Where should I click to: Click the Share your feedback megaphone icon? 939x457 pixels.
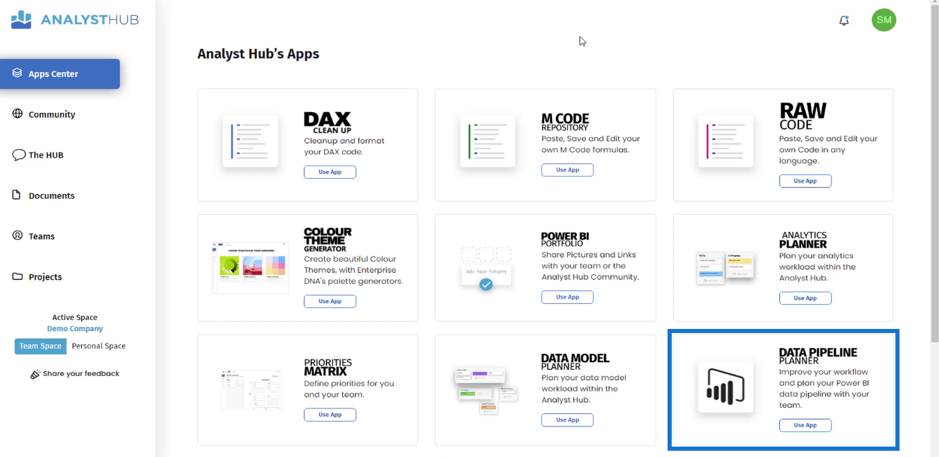(35, 374)
